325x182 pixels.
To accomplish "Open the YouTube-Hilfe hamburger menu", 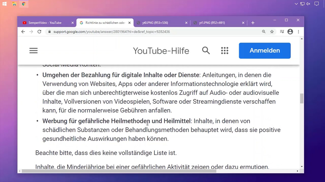I will [34, 51].
